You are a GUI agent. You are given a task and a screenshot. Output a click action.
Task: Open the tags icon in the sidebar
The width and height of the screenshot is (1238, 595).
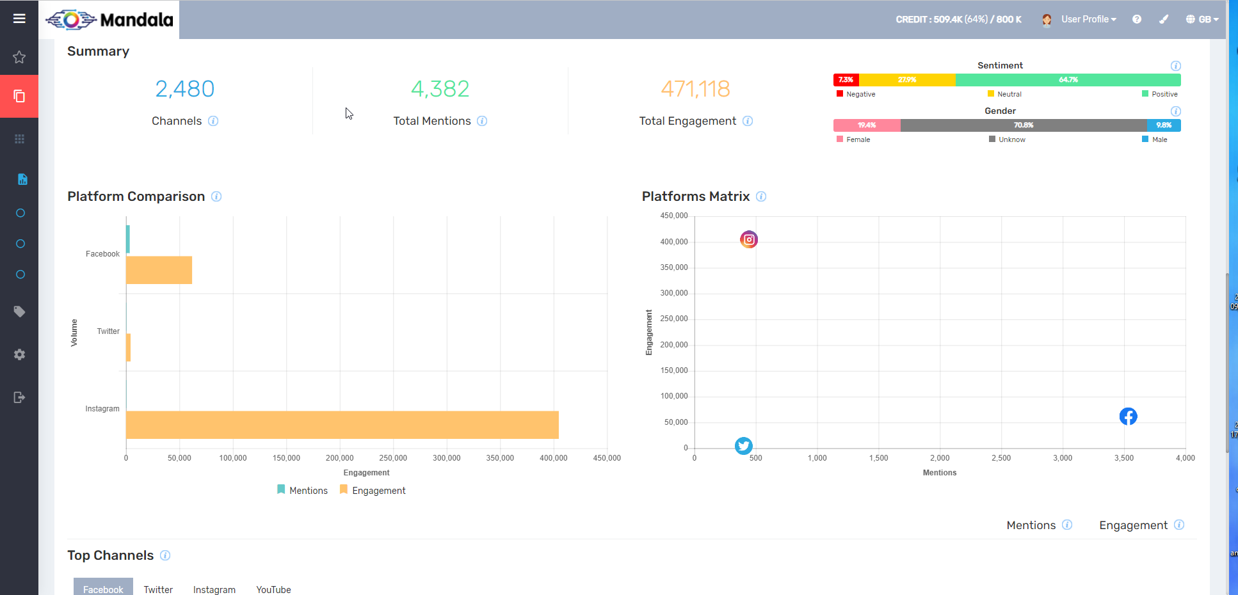(19, 312)
